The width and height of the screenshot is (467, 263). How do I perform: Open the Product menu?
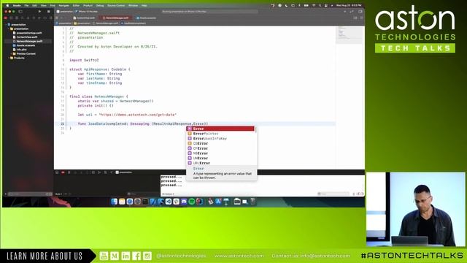point(88,5)
